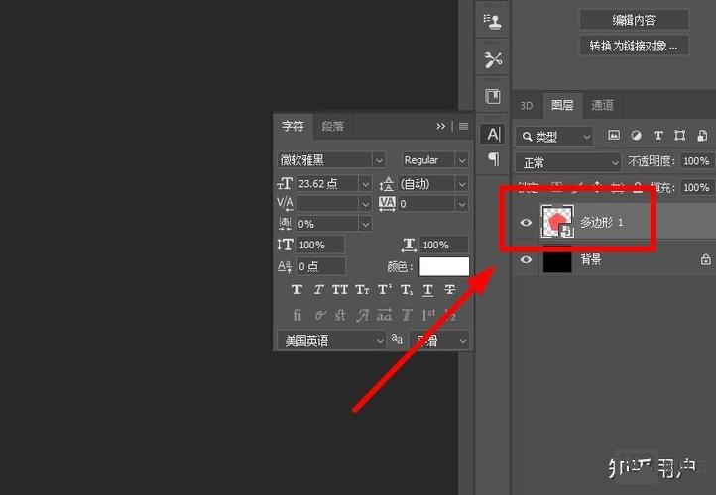Click the tracking VA icon beside 0
This screenshot has height=495, width=716.
tap(387, 204)
